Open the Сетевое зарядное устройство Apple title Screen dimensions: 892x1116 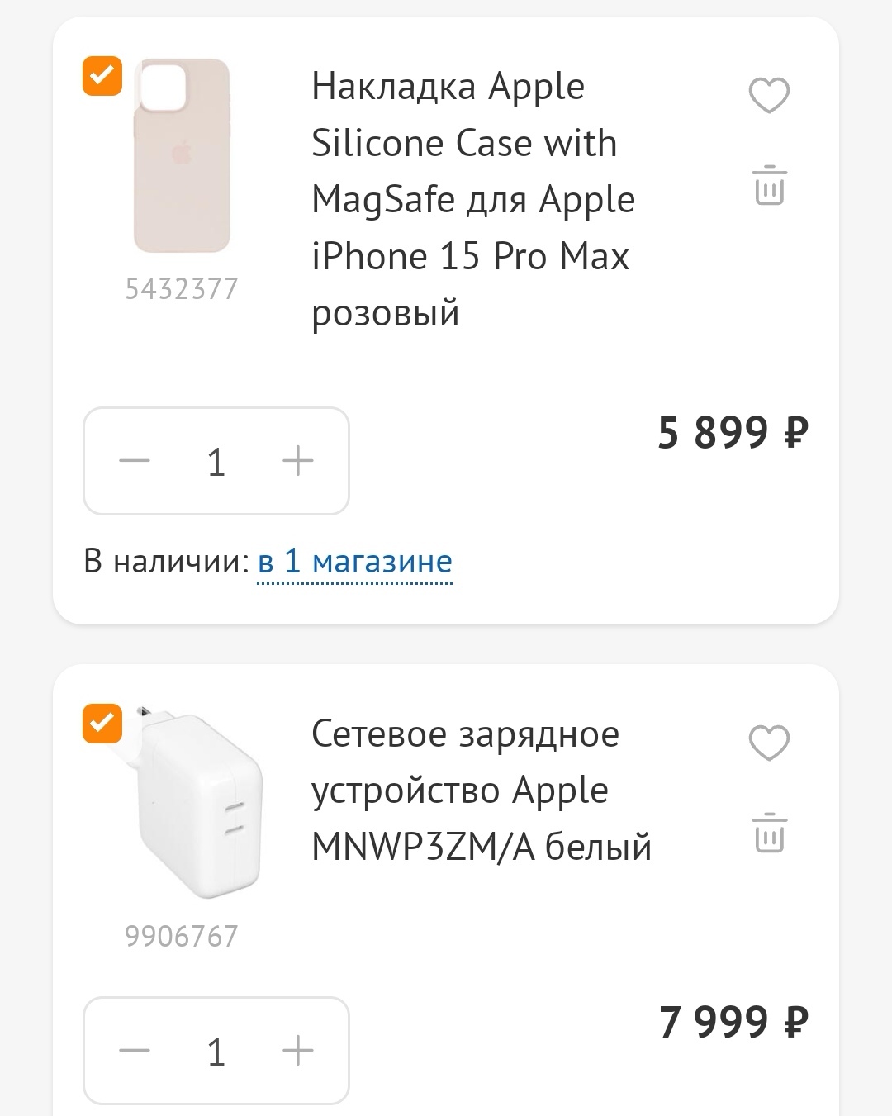click(x=481, y=790)
